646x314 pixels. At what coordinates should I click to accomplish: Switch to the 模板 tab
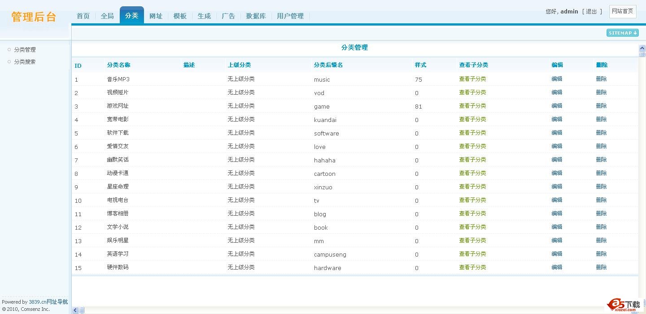pyautogui.click(x=180, y=16)
